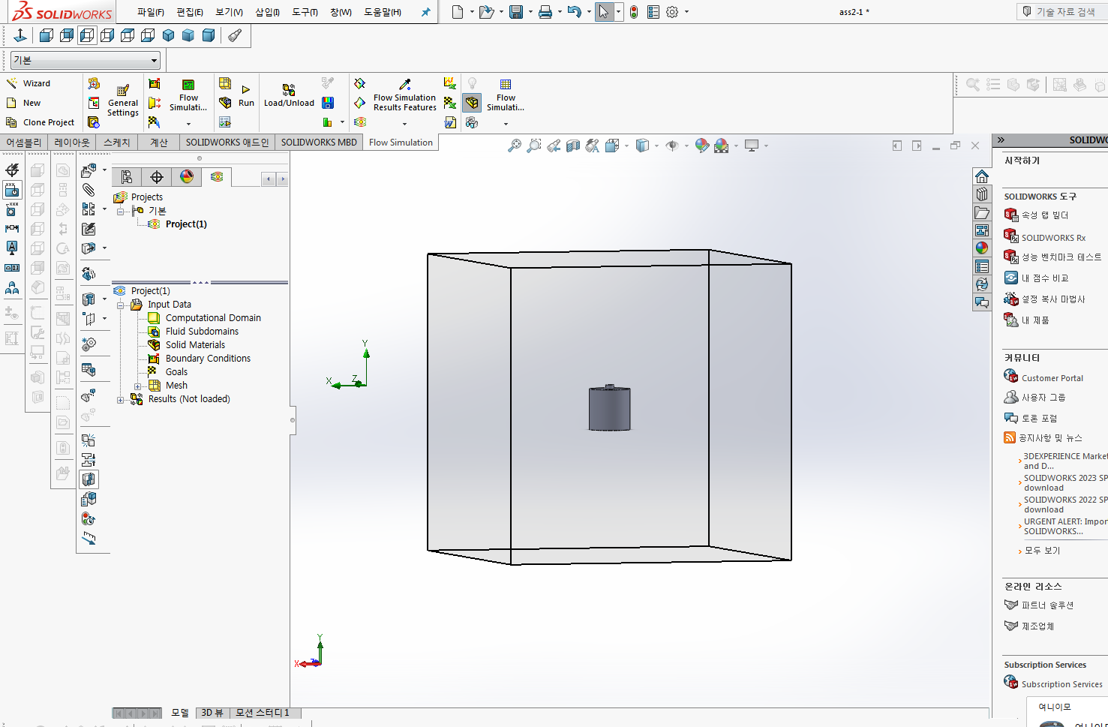The width and height of the screenshot is (1108, 727).
Task: Switch to the 스케치 tab
Action: (x=117, y=143)
